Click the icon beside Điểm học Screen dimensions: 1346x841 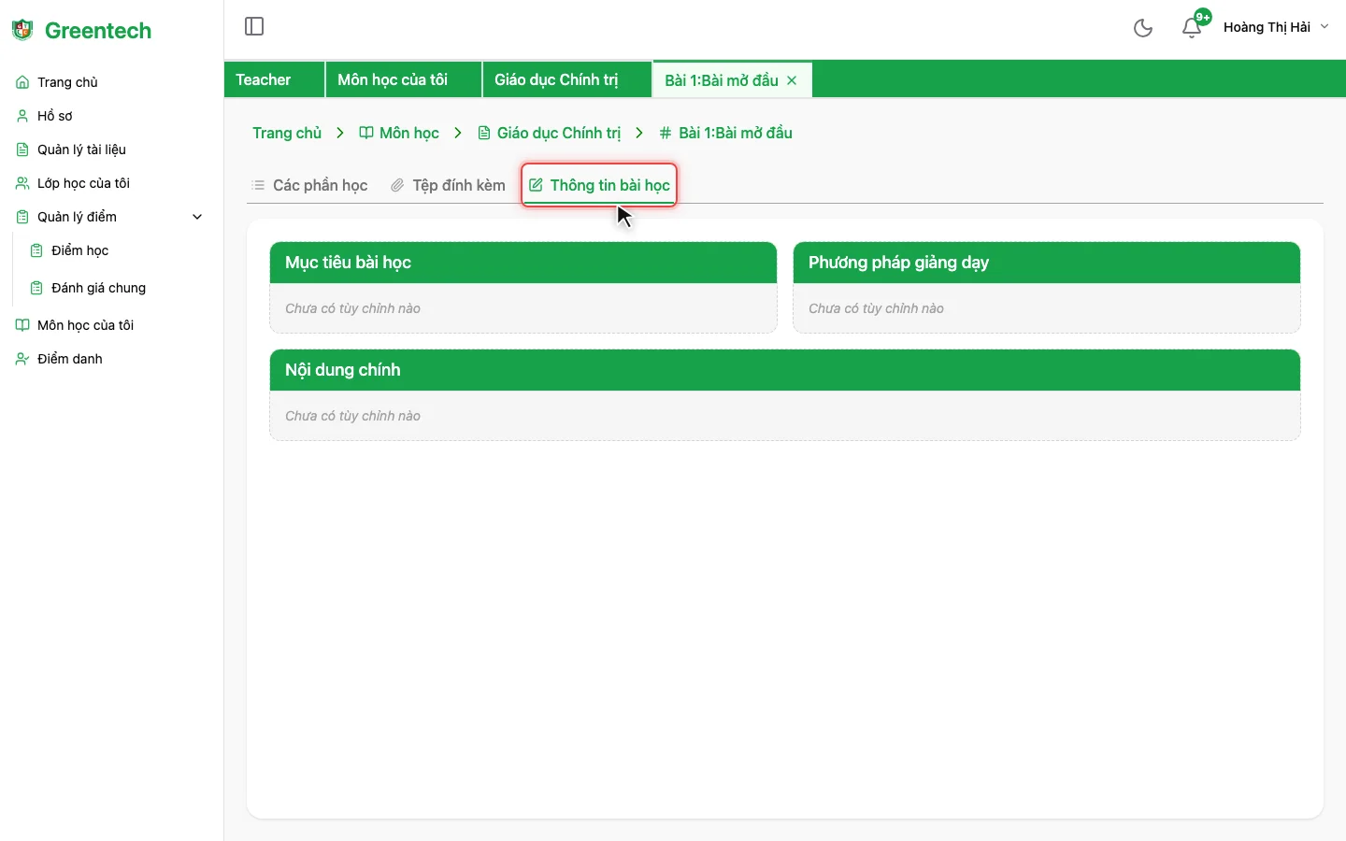(x=36, y=250)
